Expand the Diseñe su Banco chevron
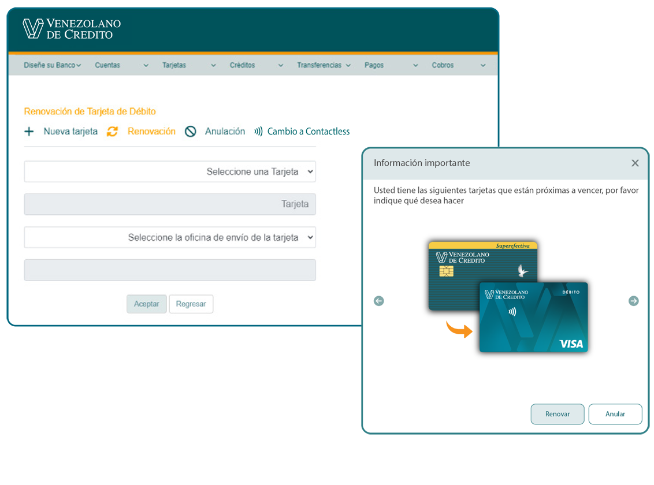Image resolution: width=654 pixels, height=485 pixels. 79,65
